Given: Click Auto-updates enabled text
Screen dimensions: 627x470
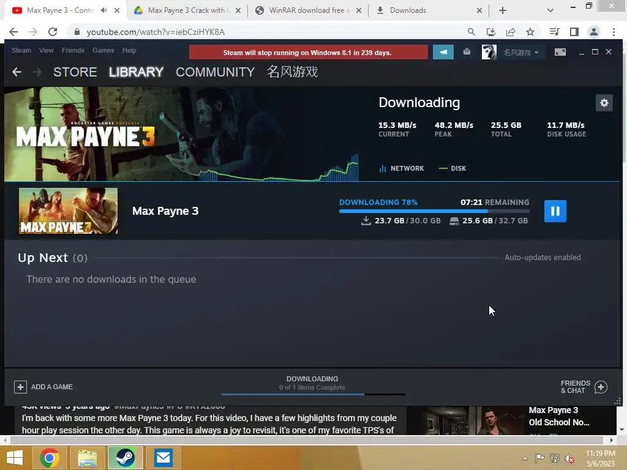Looking at the screenshot, I should (x=543, y=258).
